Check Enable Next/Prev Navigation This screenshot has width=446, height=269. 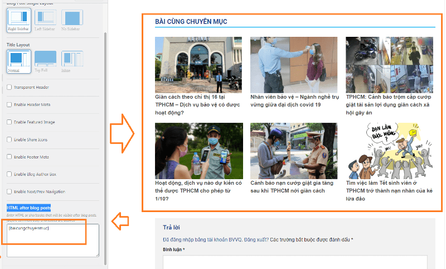(9, 191)
